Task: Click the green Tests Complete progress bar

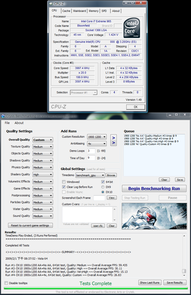Action: pos(96,288)
